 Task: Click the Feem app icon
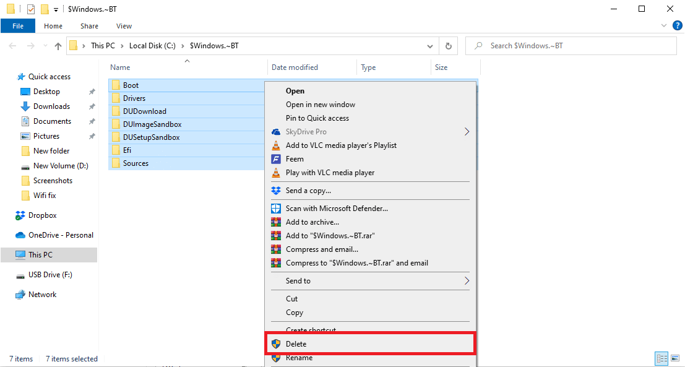pyautogui.click(x=276, y=159)
